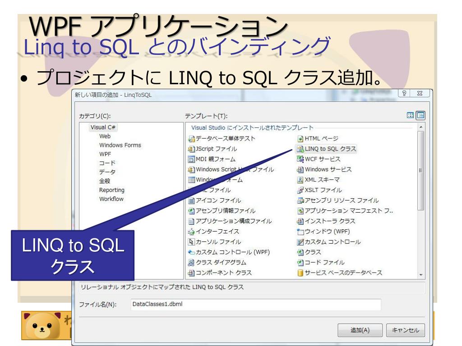This screenshot has width=462, height=346.
Task: Select the HTML ページ template icon
Action: [x=300, y=139]
